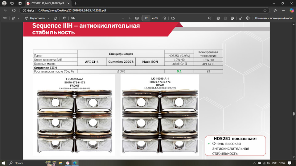Select the highlight tool

pos(13,18)
